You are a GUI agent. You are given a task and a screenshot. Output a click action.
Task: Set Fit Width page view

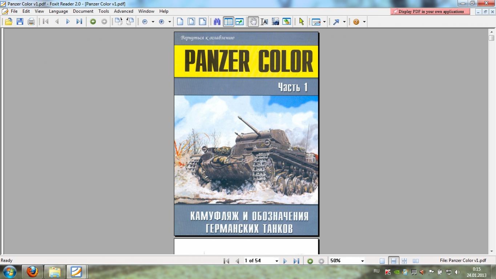point(202,22)
